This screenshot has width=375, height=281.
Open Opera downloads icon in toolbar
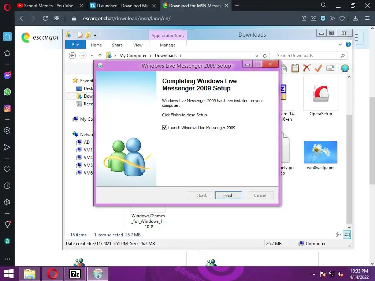point(355,18)
